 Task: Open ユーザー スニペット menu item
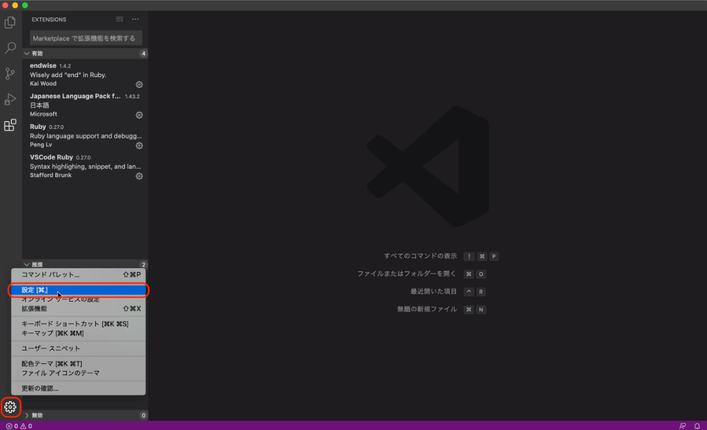[78, 348]
